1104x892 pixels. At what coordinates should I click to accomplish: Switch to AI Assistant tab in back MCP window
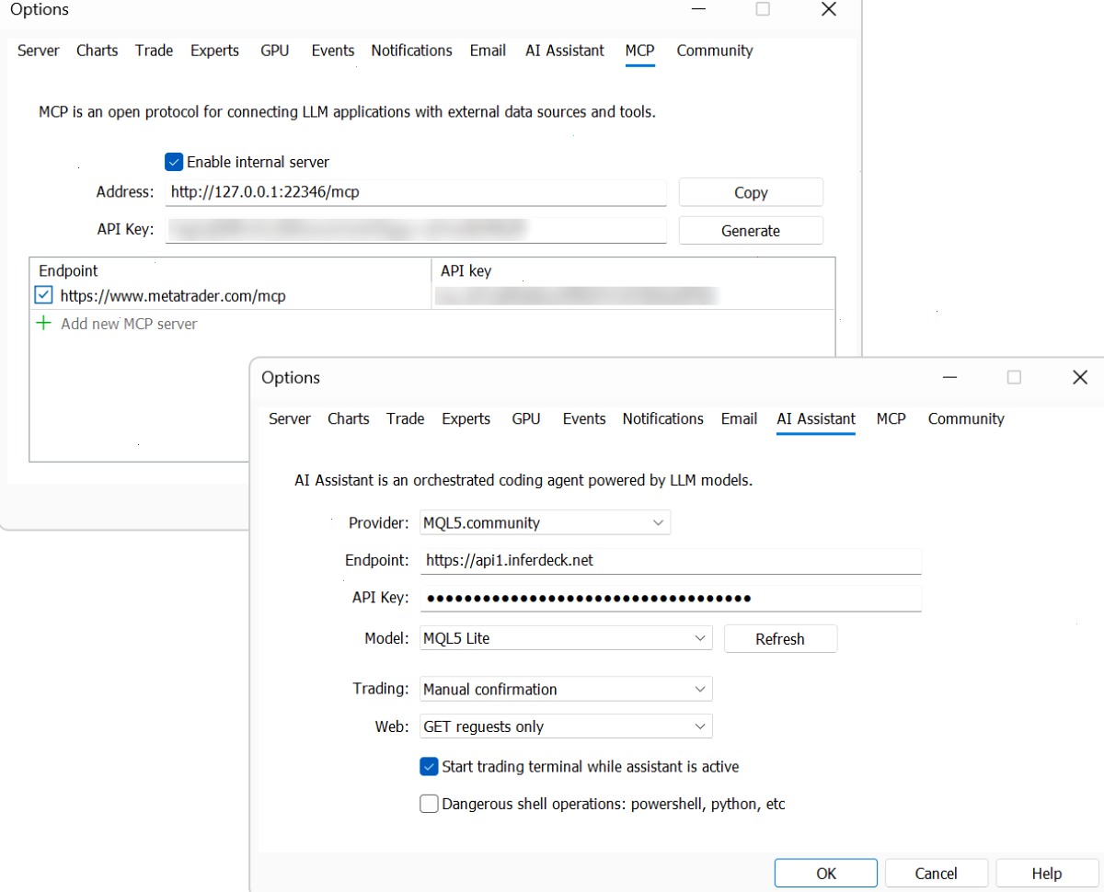(x=565, y=51)
